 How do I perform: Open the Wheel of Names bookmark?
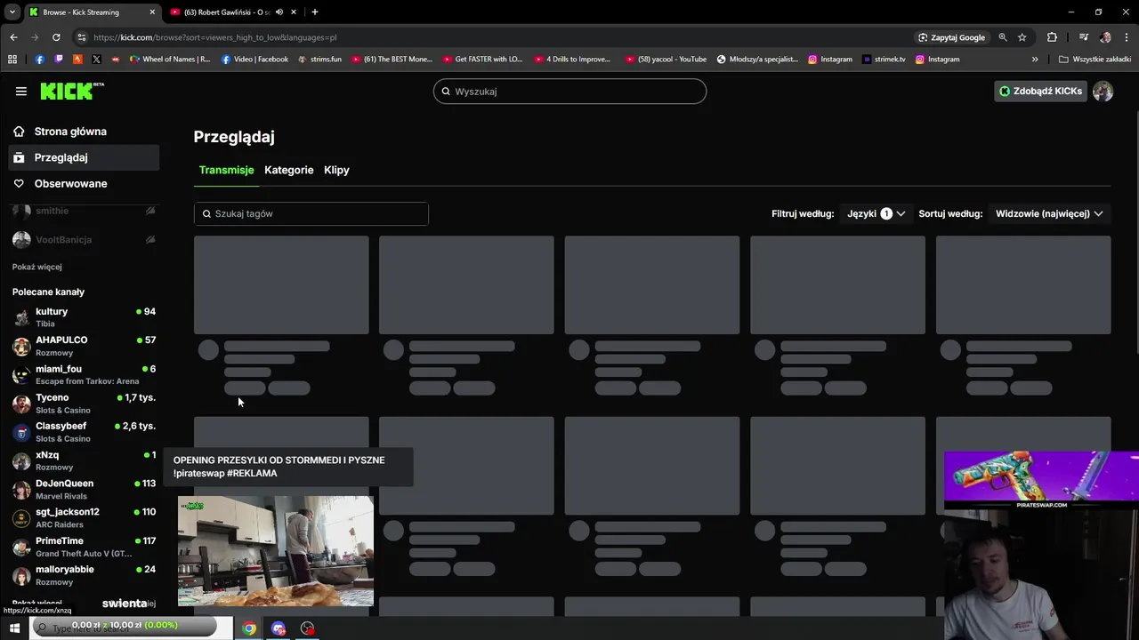[170, 60]
